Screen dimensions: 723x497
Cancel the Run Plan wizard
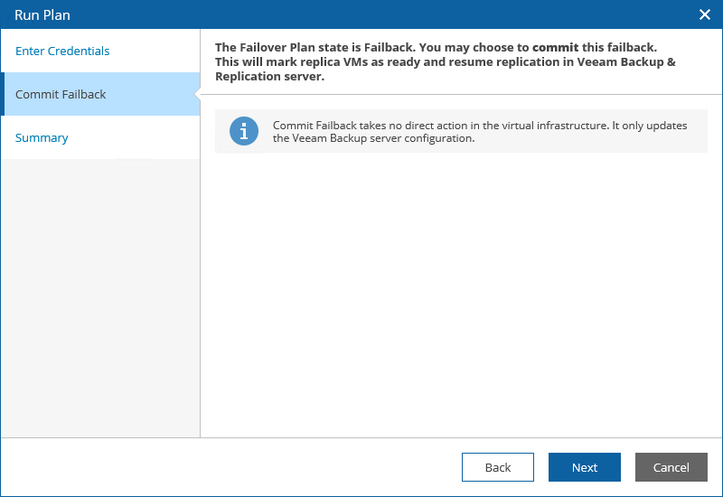(671, 467)
